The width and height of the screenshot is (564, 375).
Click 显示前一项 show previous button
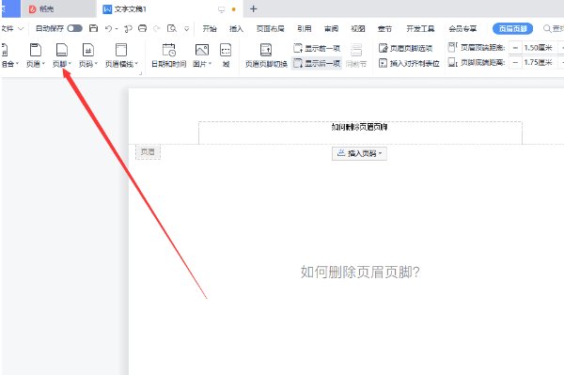point(317,48)
